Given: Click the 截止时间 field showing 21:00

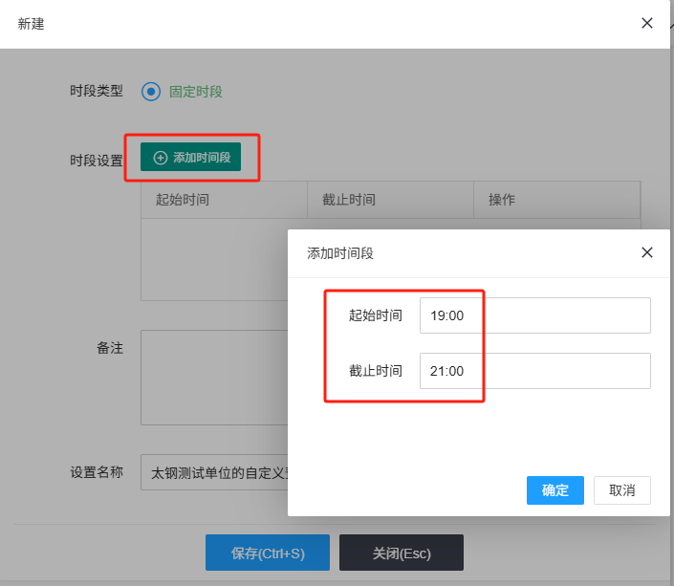Looking at the screenshot, I should pyautogui.click(x=534, y=371).
